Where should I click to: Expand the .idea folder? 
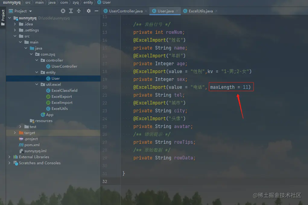click(15, 24)
